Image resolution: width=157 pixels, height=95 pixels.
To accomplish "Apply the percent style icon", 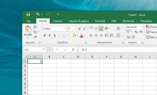I will point(136,32).
